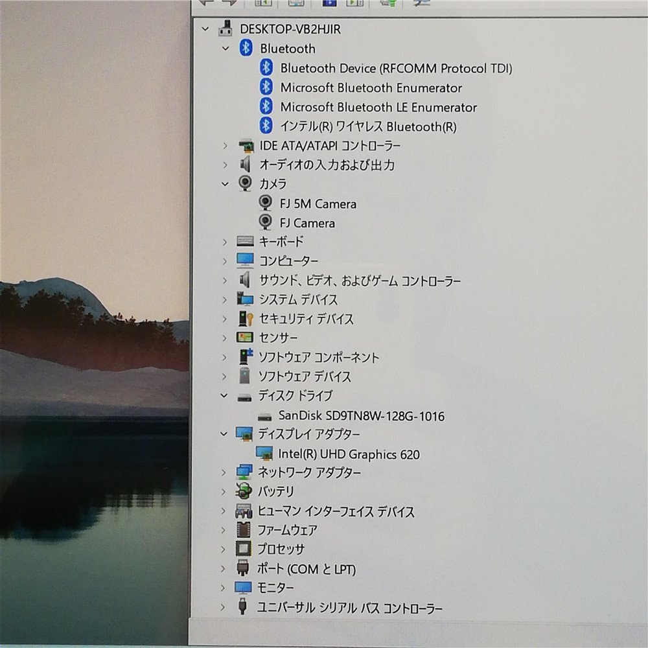
Task: Click the Bluetooth Device (RFCOMM Protocol TDI) icon
Action: coord(266,67)
